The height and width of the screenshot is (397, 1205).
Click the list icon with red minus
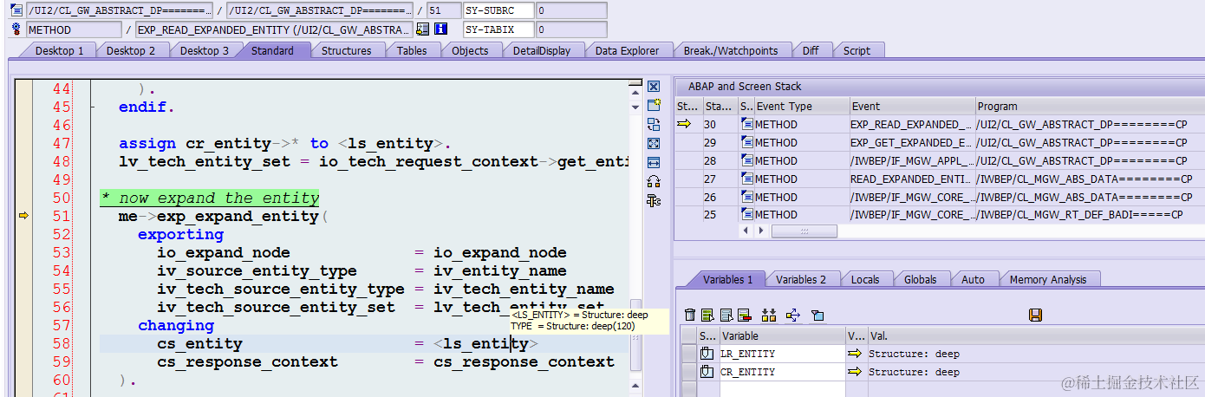746,316
